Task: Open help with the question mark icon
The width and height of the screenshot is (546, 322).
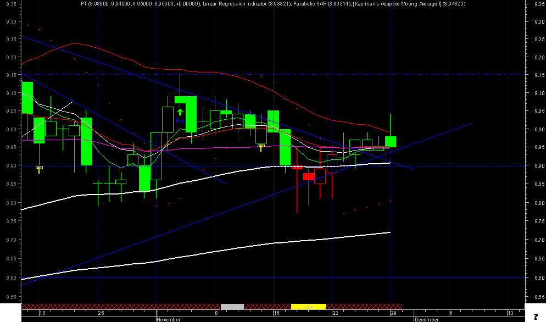Action: [x=536, y=317]
